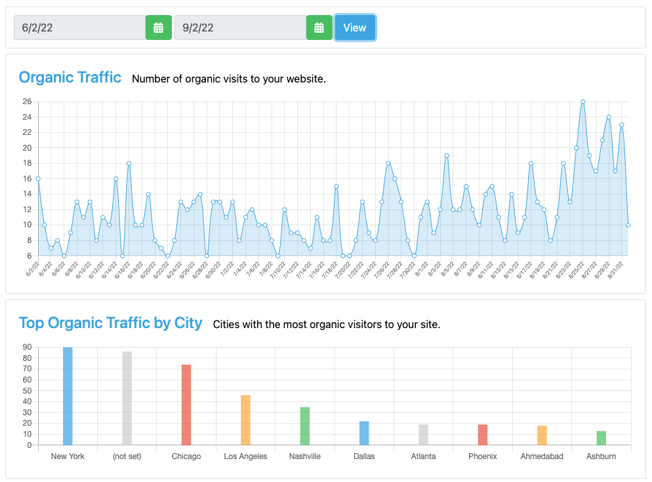652x482 pixels.
Task: Click the red Chicago bar
Action: point(186,405)
